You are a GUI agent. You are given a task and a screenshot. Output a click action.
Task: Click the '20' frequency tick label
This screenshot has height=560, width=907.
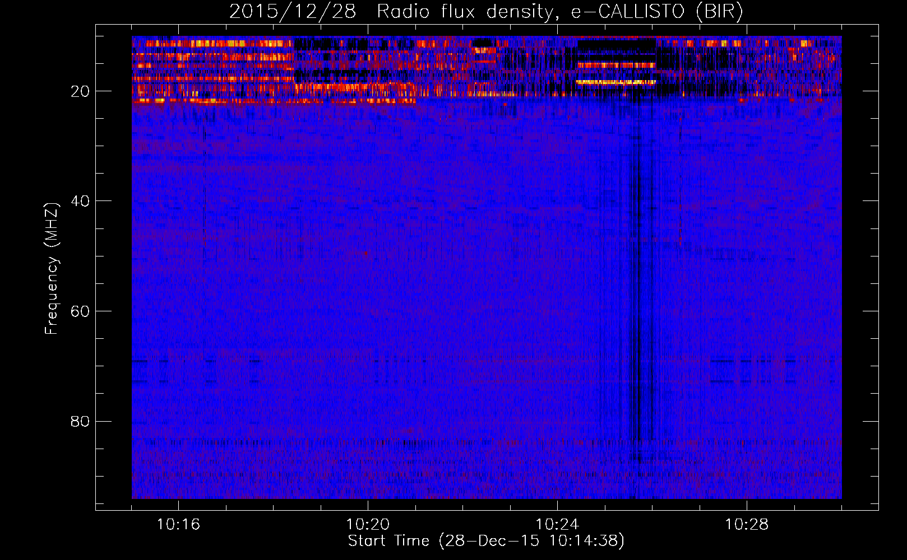click(x=80, y=91)
